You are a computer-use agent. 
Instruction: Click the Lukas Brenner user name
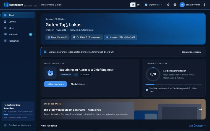point(193,5)
